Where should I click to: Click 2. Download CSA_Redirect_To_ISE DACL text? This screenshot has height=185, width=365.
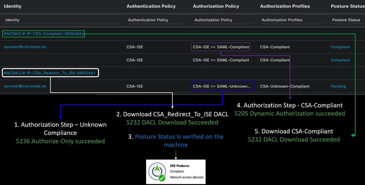(172, 114)
